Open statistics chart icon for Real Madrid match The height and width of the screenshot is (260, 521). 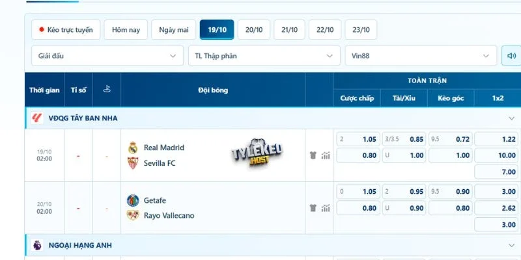pyautogui.click(x=326, y=155)
